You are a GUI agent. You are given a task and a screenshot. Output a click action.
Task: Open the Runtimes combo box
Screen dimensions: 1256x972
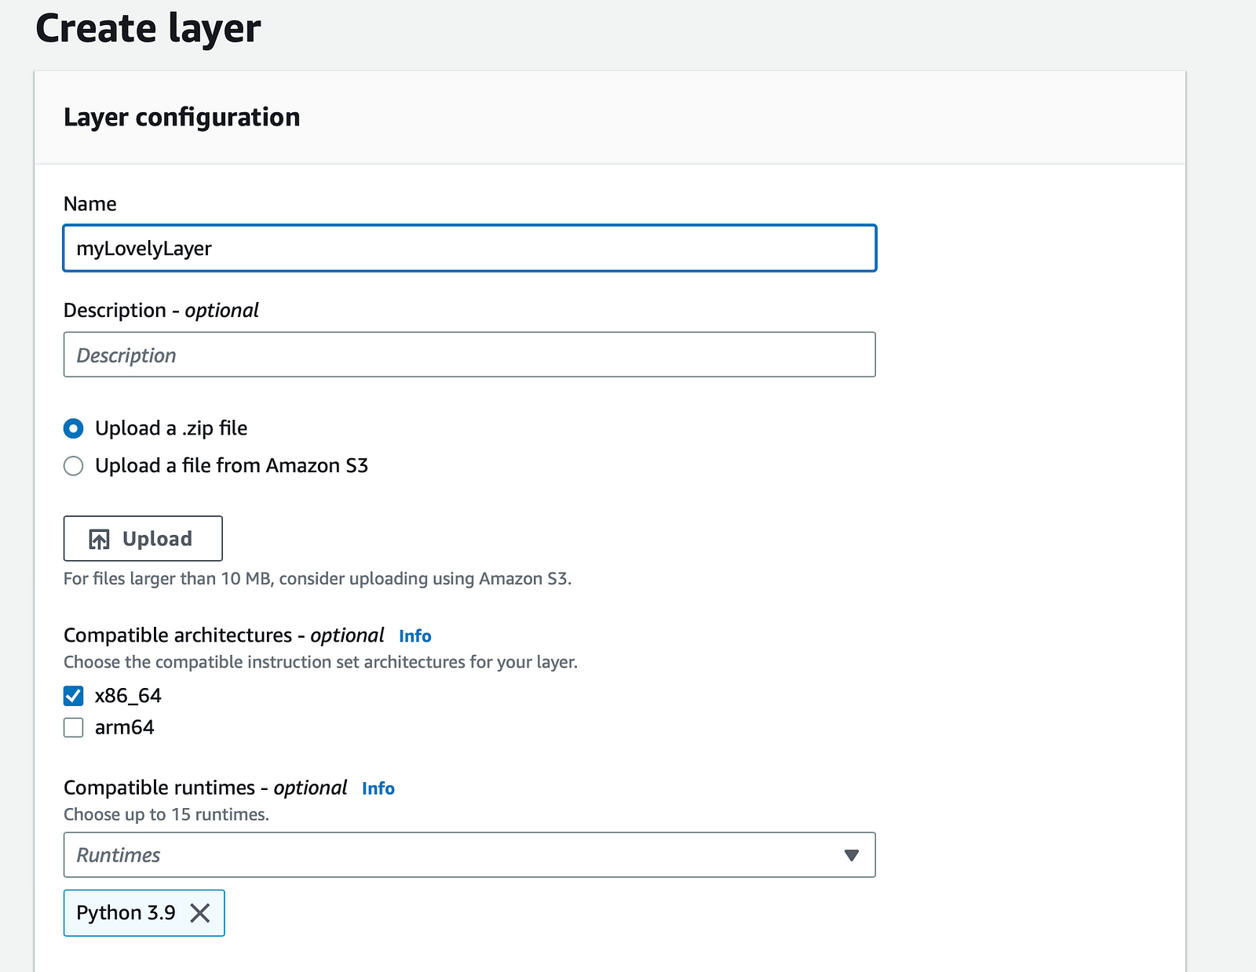[x=455, y=855]
